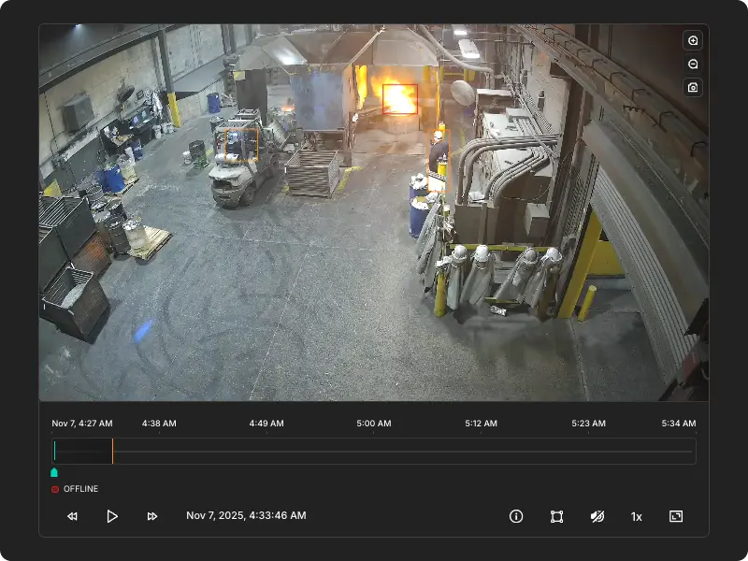The image size is (748, 561).
Task: Select the teal marker at the timeline start
Action: point(54,470)
